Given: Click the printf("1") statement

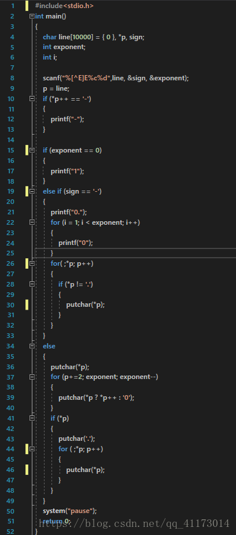Looking at the screenshot, I should pos(67,171).
